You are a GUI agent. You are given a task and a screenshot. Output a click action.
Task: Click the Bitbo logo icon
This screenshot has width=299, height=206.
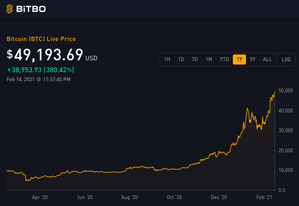click(10, 9)
